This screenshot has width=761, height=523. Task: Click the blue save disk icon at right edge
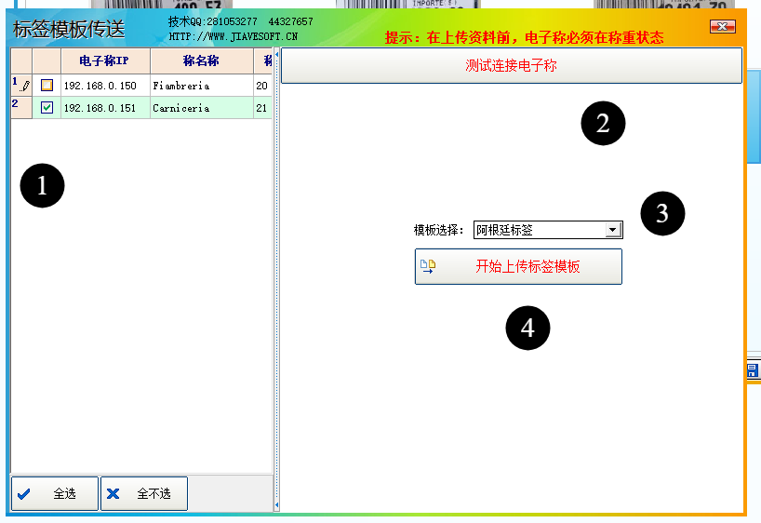(753, 370)
